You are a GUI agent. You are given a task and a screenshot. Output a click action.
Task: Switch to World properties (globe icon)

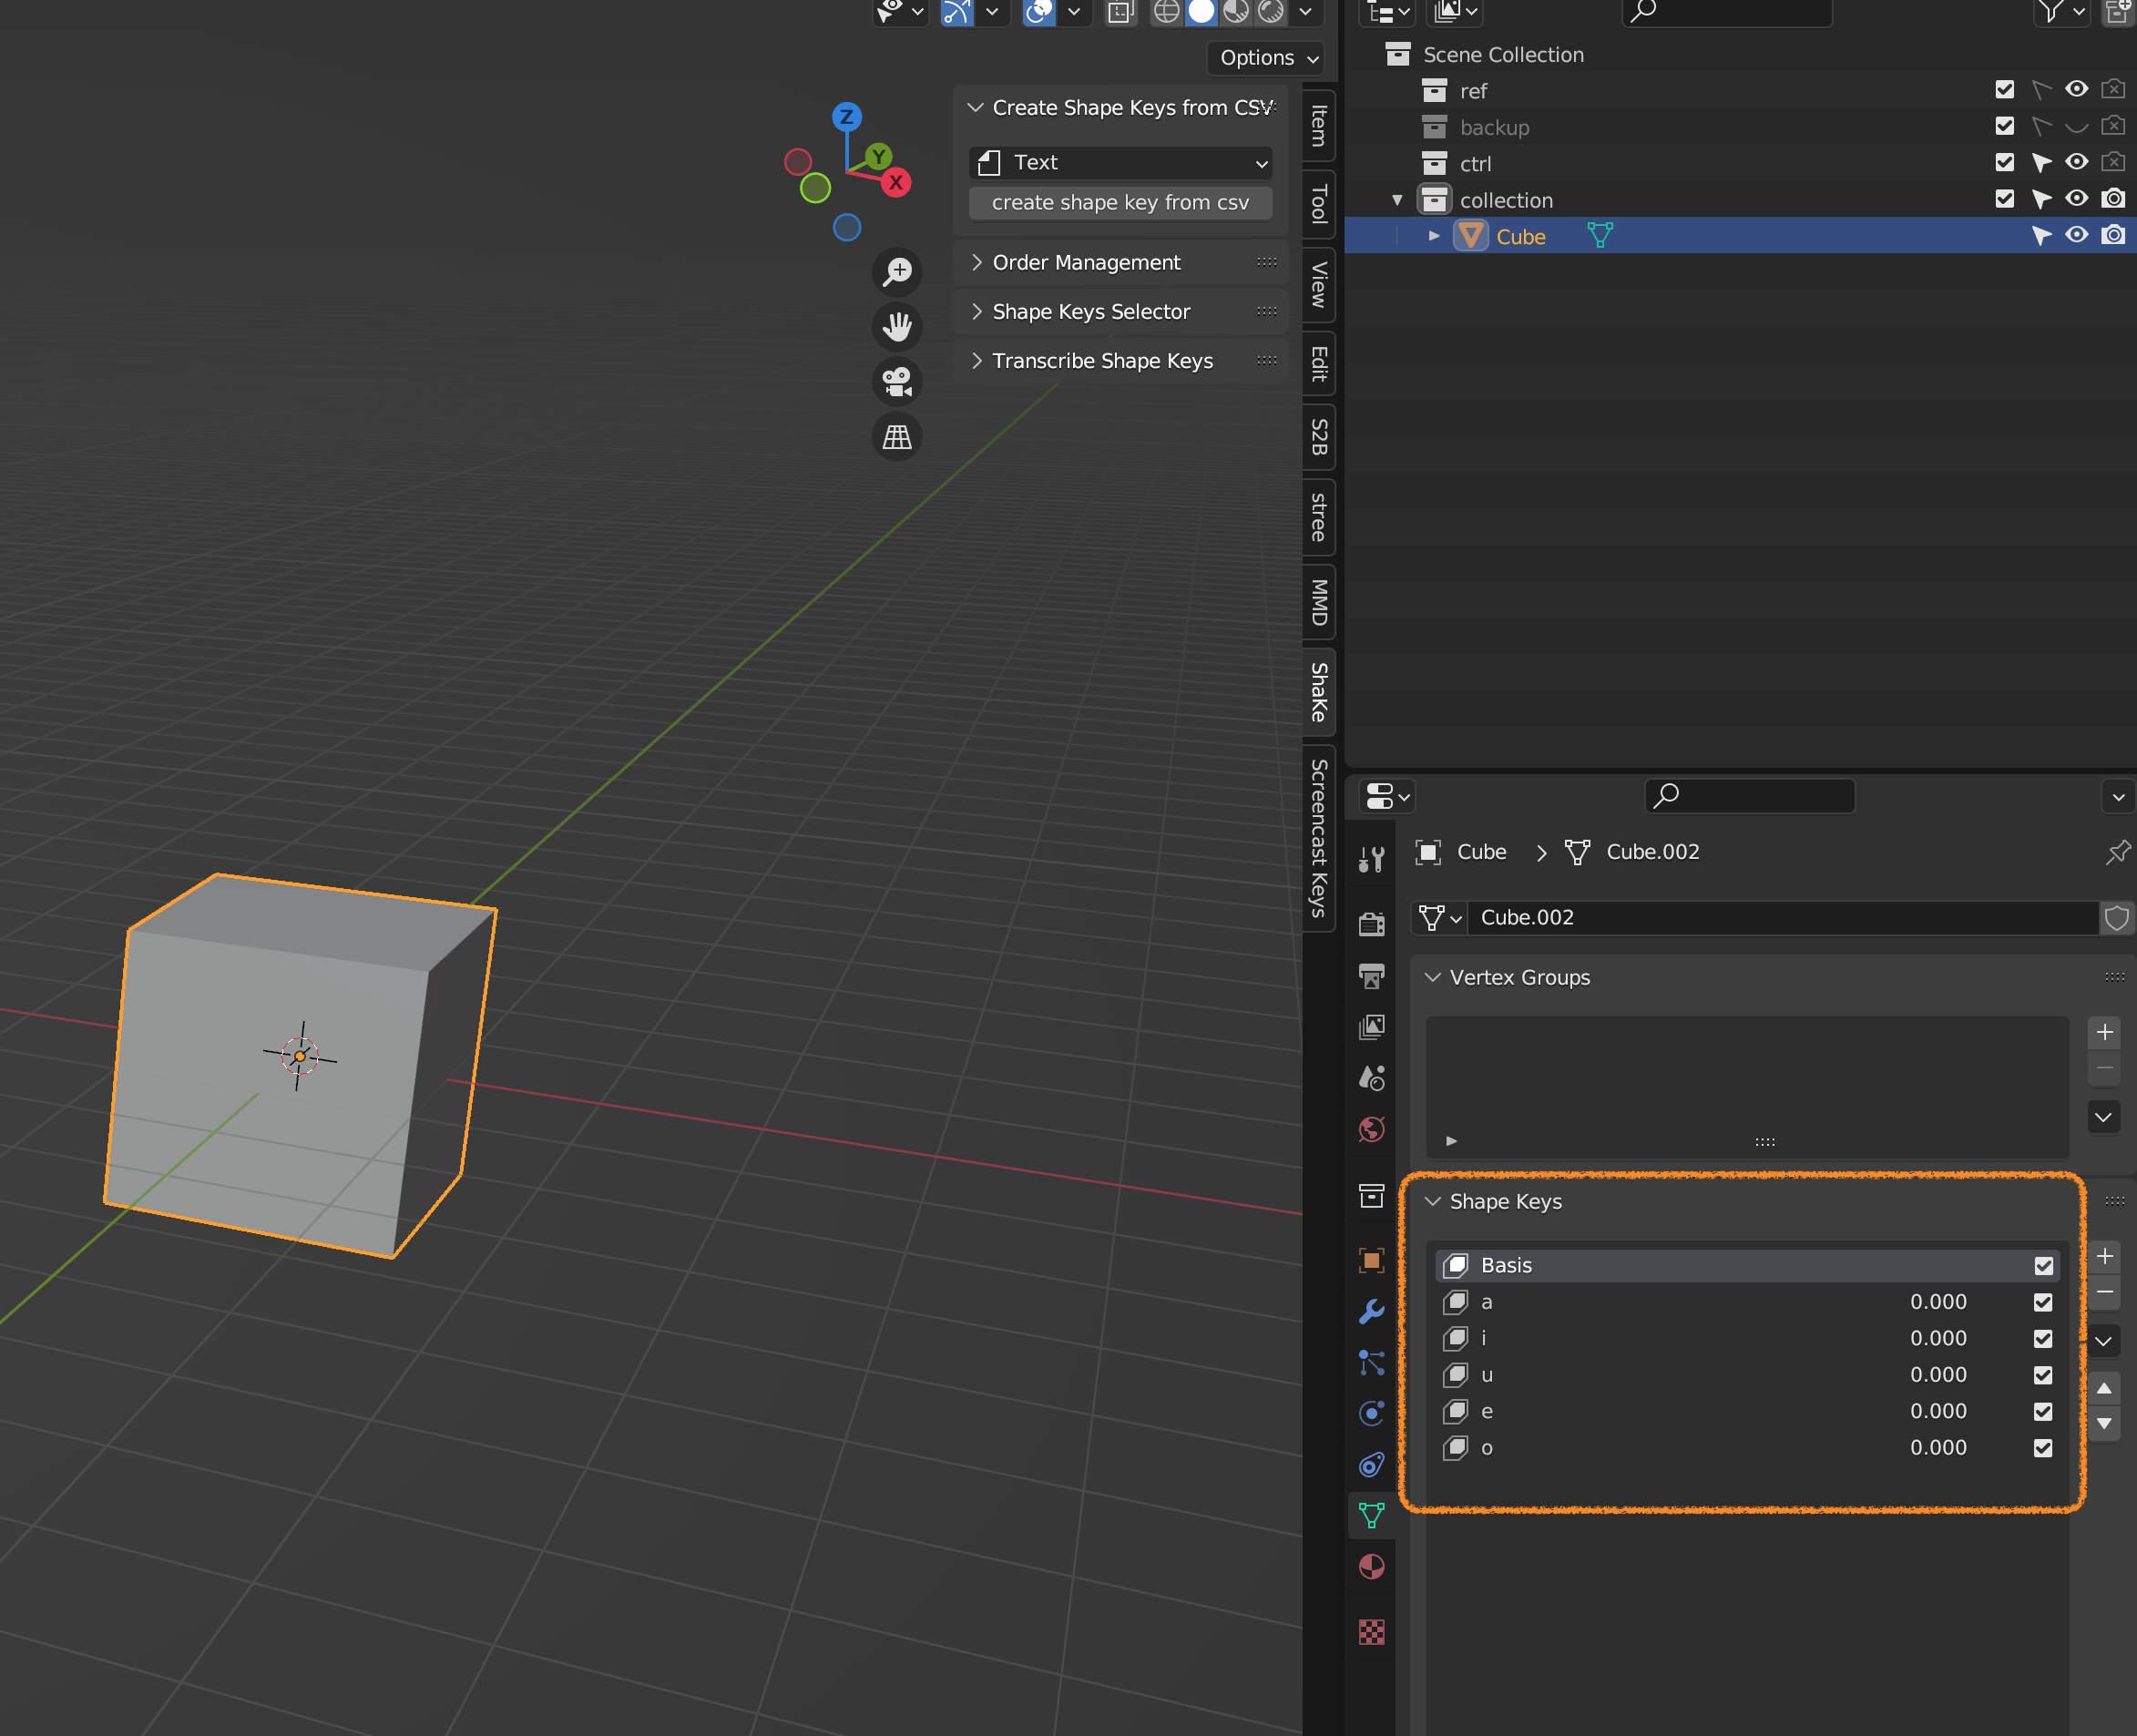click(1371, 1130)
